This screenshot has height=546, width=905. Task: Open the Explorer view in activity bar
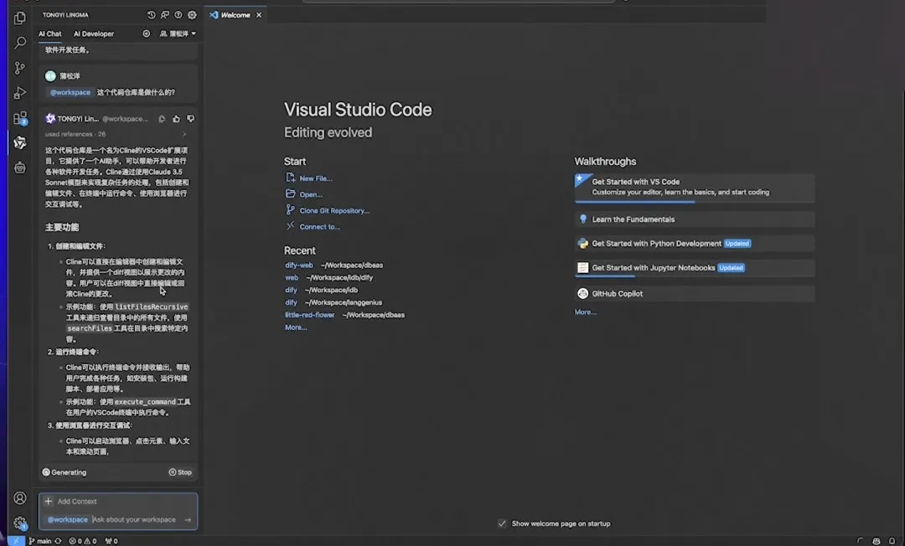point(20,18)
